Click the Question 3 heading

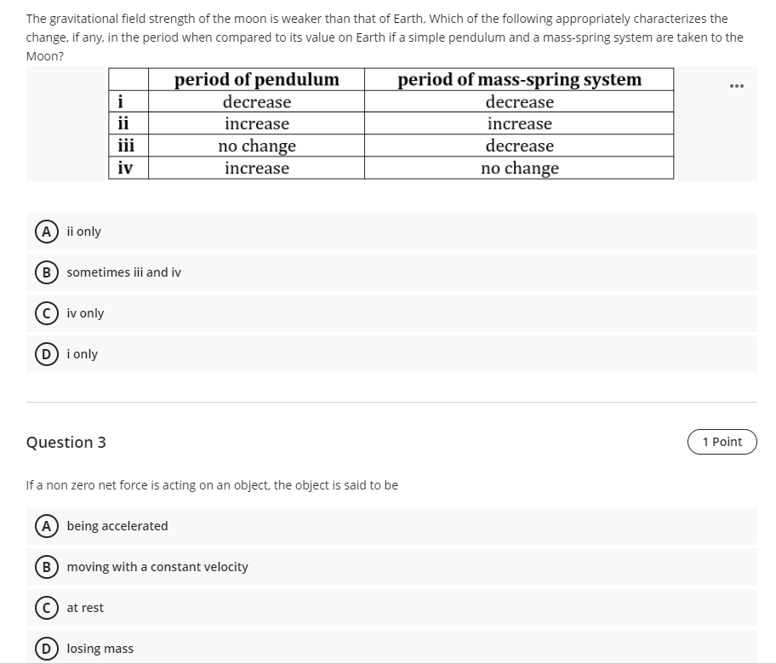66,442
